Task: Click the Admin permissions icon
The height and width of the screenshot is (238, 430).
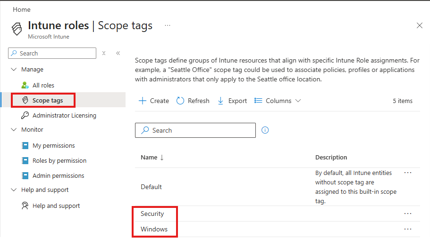Action: (x=25, y=175)
